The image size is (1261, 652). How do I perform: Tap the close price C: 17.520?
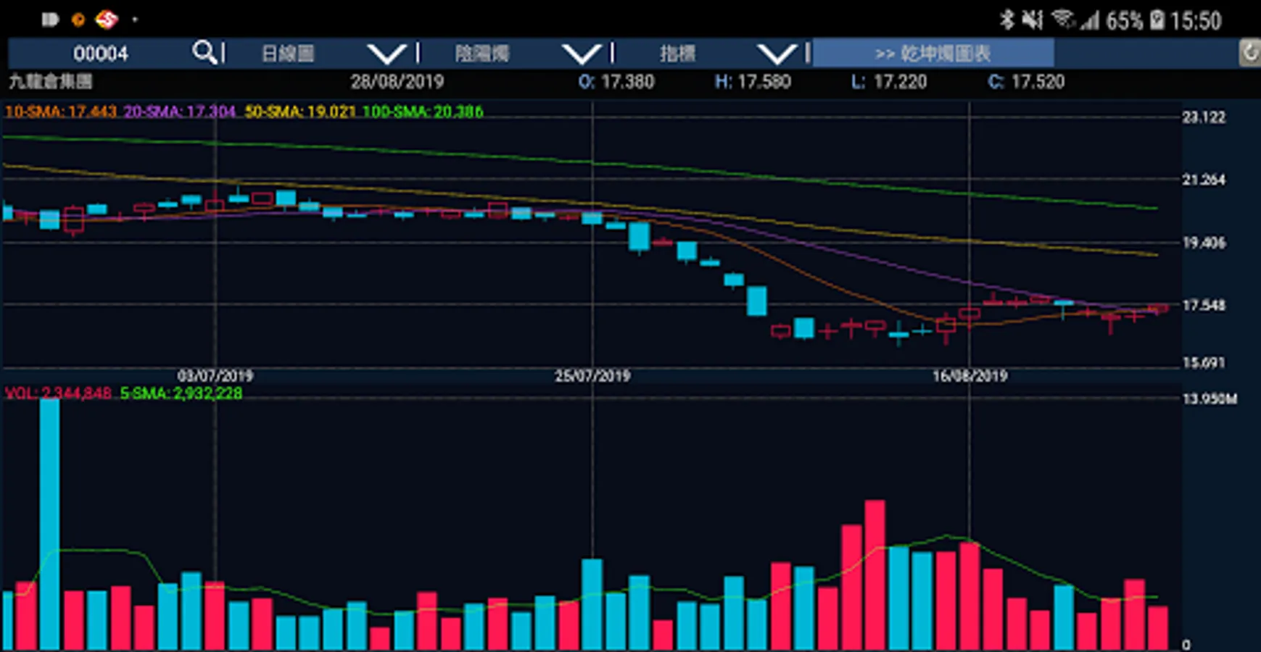1026,82
